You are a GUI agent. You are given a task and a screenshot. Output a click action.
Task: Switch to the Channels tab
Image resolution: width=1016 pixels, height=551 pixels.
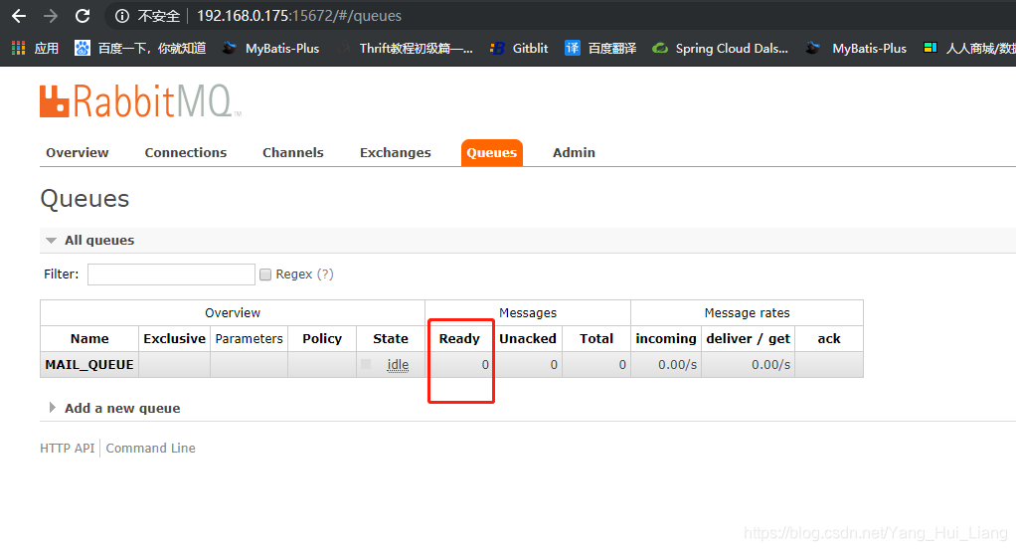293,153
